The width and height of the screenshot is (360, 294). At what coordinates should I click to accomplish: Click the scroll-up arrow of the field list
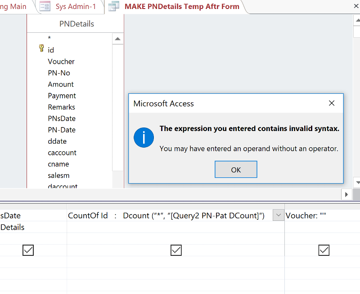(118, 39)
